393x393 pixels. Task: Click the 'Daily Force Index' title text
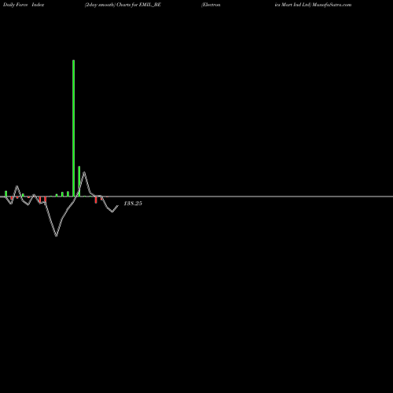pyautogui.click(x=24, y=5)
